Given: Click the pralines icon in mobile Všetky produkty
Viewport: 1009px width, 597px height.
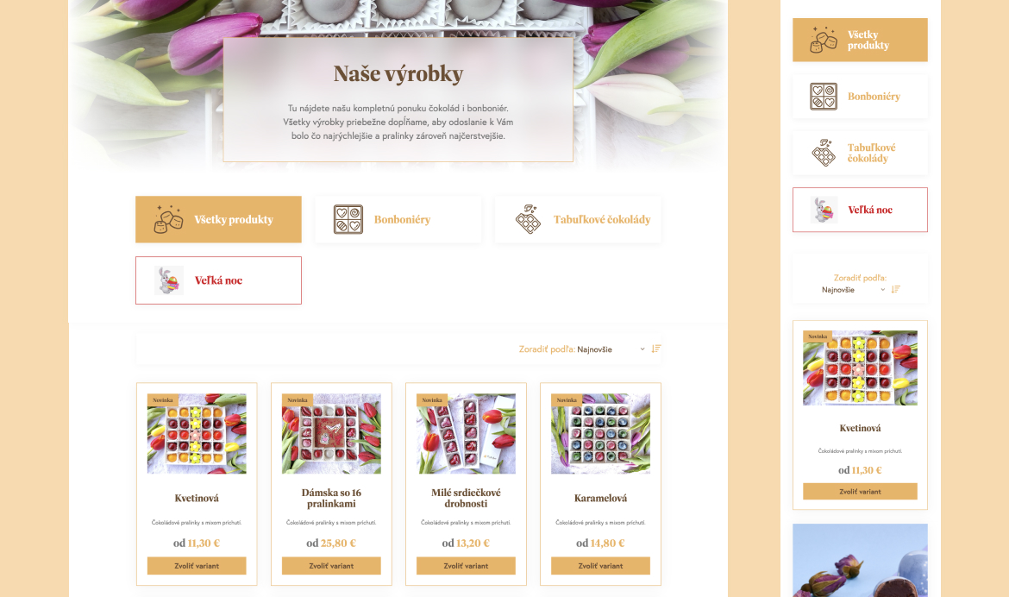Looking at the screenshot, I should click(x=824, y=40).
